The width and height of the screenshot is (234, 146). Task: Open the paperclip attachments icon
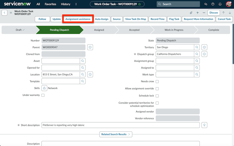pos(191,13)
